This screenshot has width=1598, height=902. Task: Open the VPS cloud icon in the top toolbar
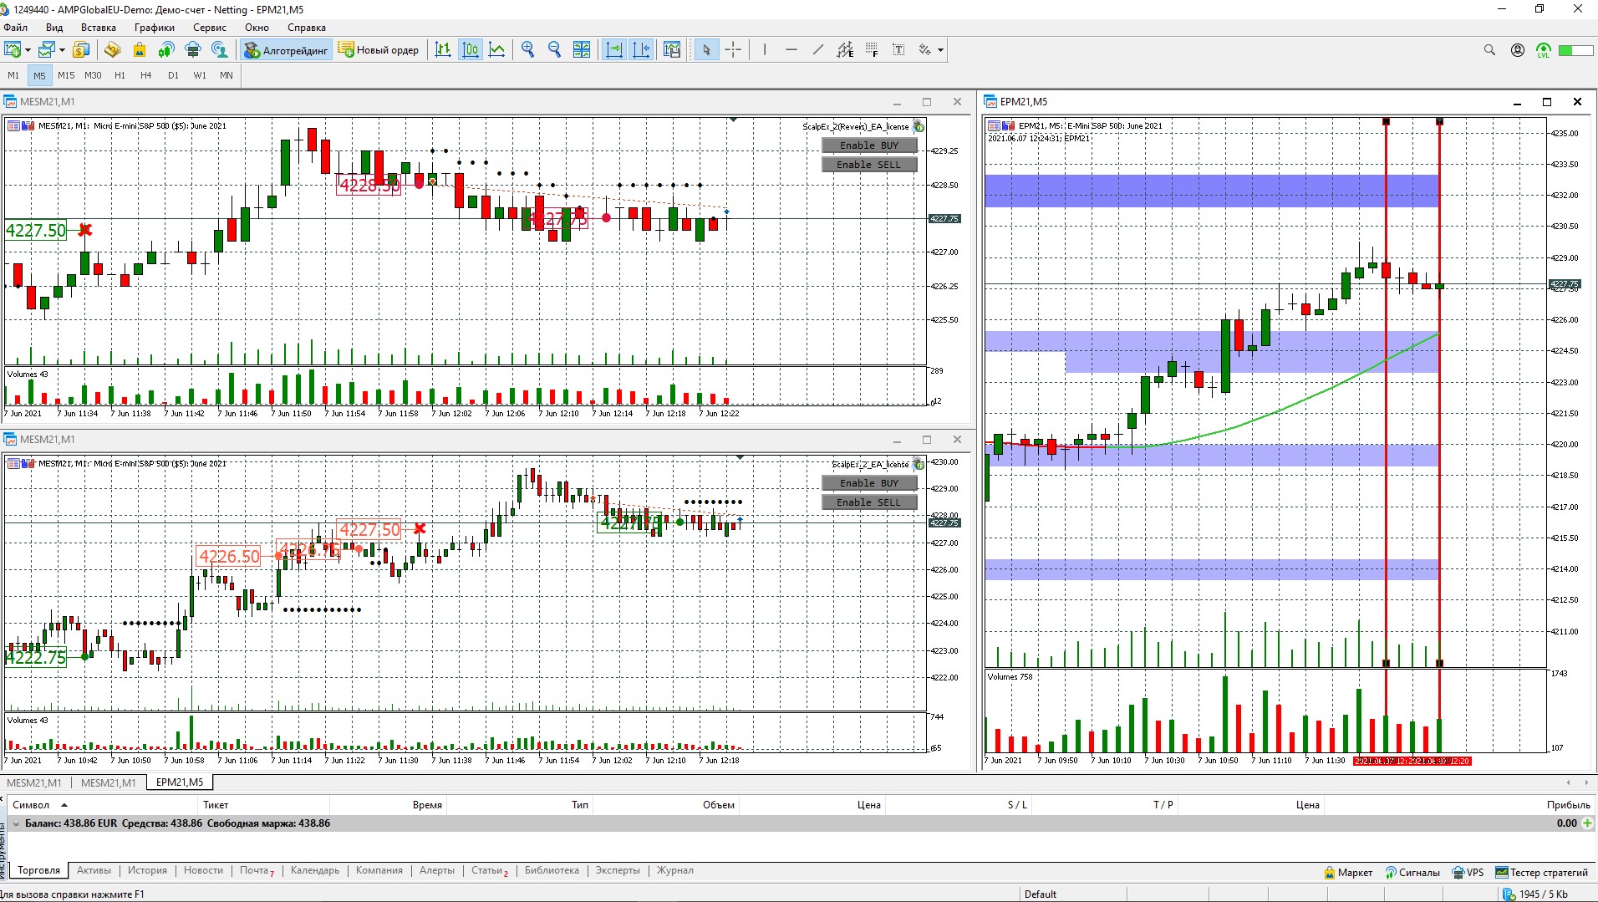pyautogui.click(x=193, y=50)
